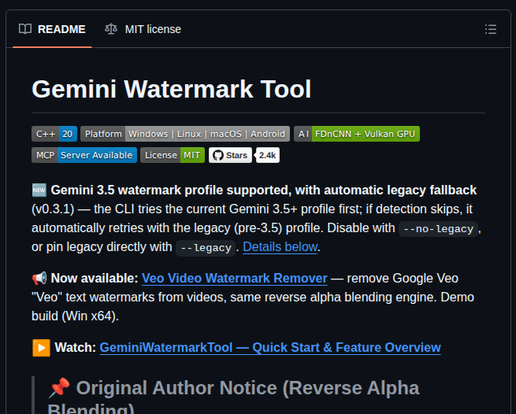Switch to the MIT license tab
This screenshot has height=414, width=516.
point(143,29)
